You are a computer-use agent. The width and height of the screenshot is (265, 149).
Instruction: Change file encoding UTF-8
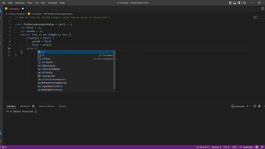tap(226, 147)
